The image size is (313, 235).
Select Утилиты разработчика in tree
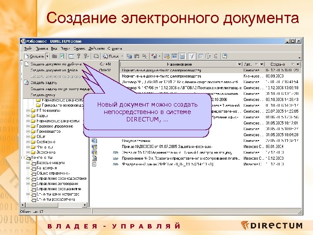(56, 199)
